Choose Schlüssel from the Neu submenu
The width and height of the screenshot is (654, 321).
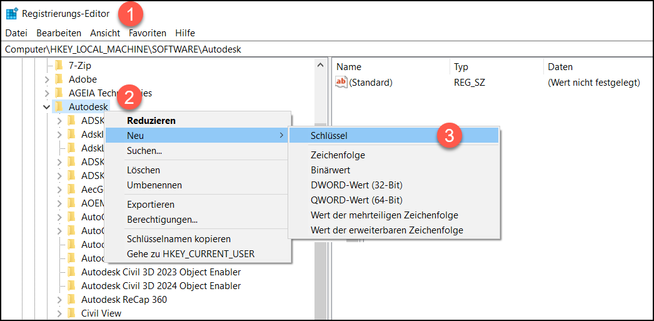point(329,135)
